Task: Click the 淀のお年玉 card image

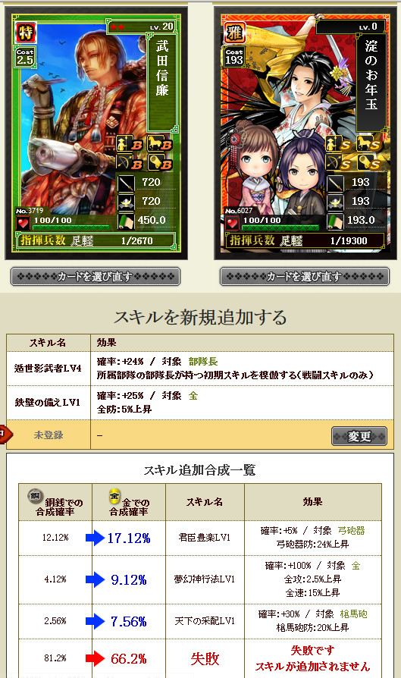Action: tap(305, 133)
